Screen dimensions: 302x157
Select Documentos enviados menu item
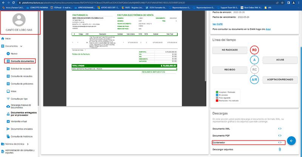click(22, 129)
